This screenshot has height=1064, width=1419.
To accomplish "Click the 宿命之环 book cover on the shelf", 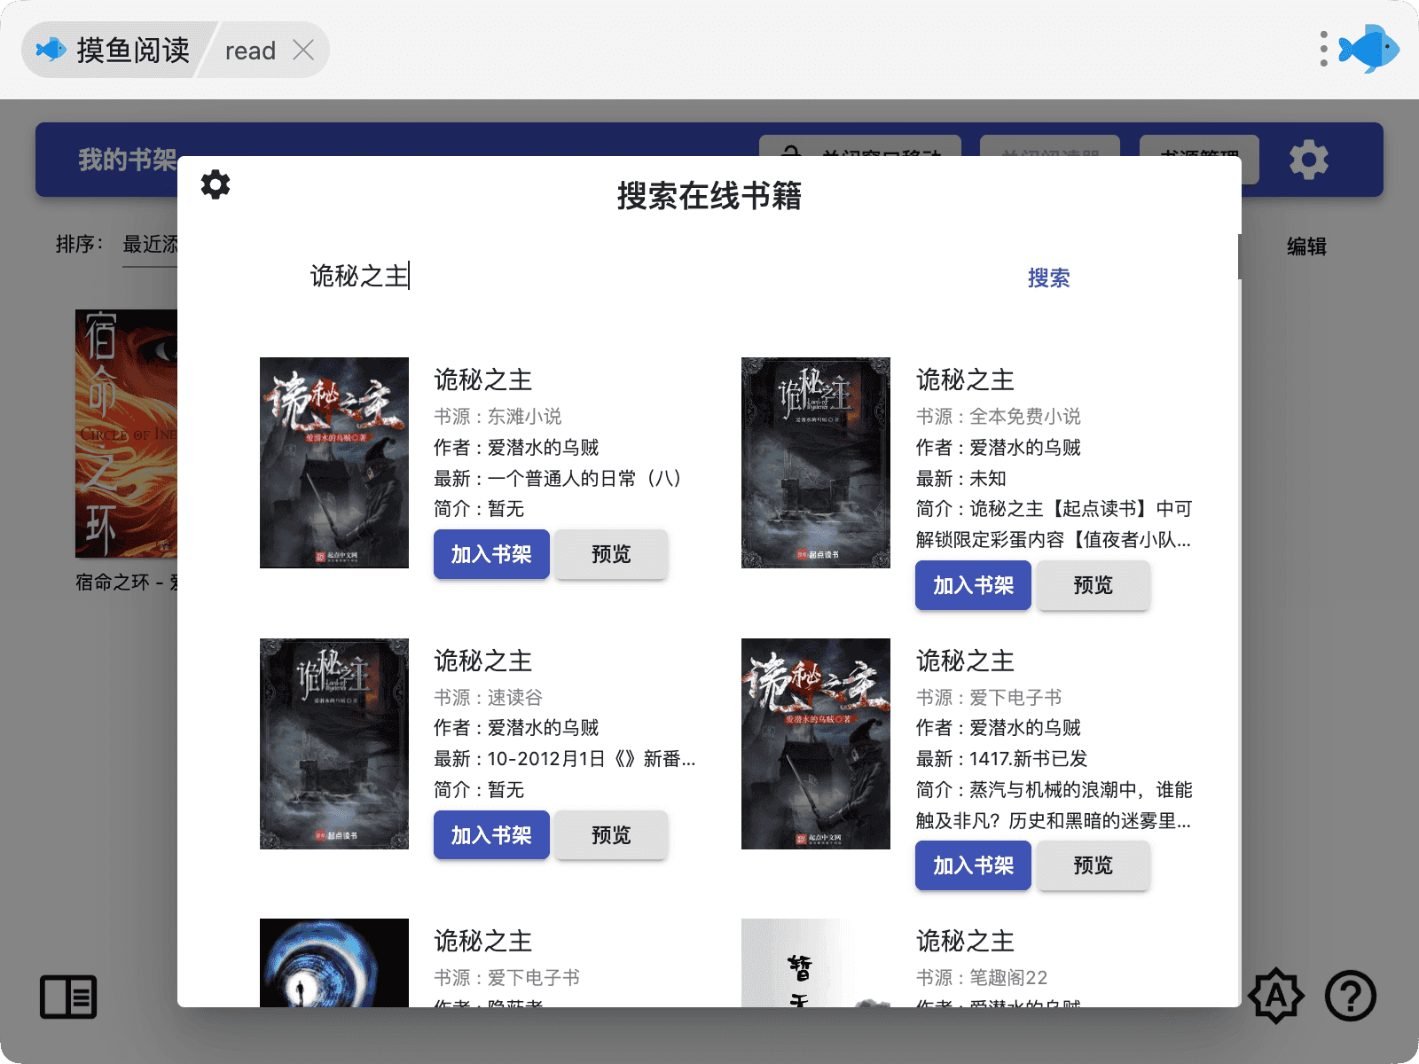I will click(x=127, y=434).
